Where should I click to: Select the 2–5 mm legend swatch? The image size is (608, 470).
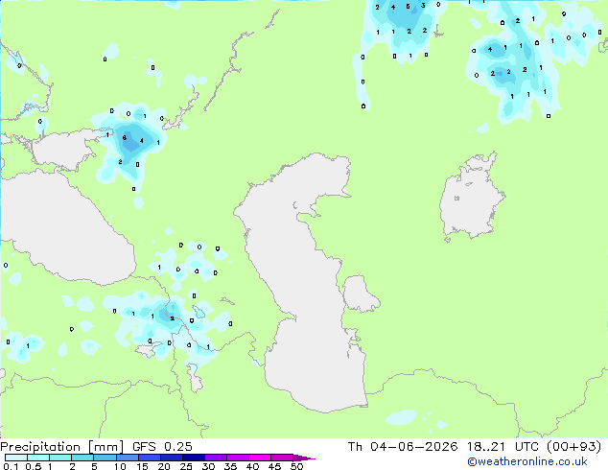click(x=82, y=458)
